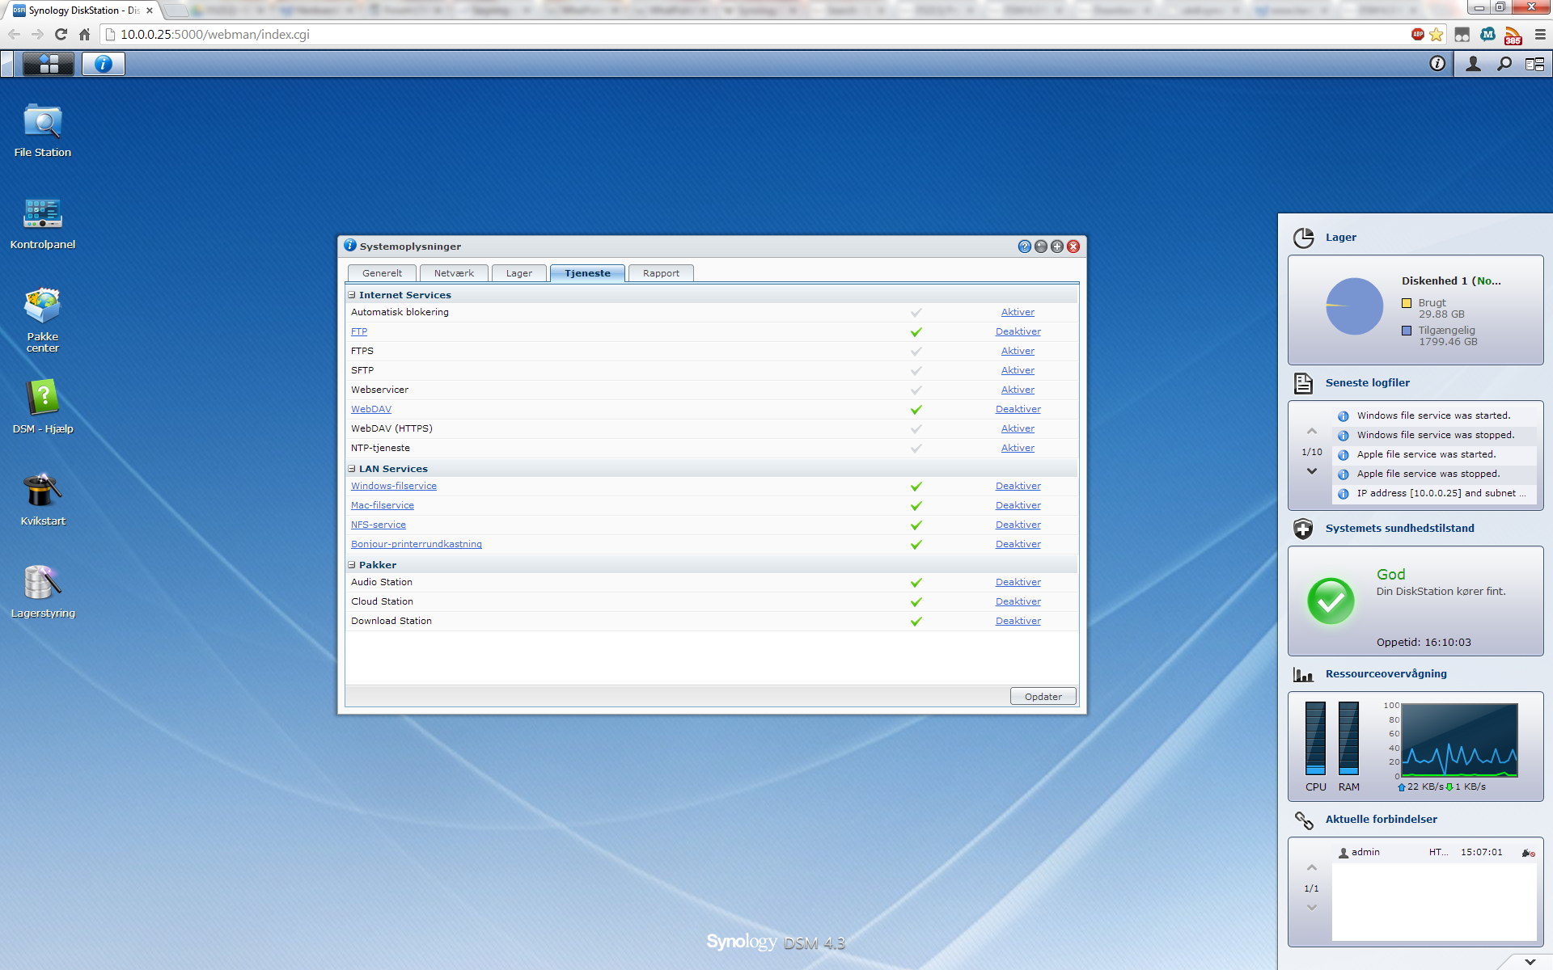Click the RAM usage bar

[x=1348, y=738]
